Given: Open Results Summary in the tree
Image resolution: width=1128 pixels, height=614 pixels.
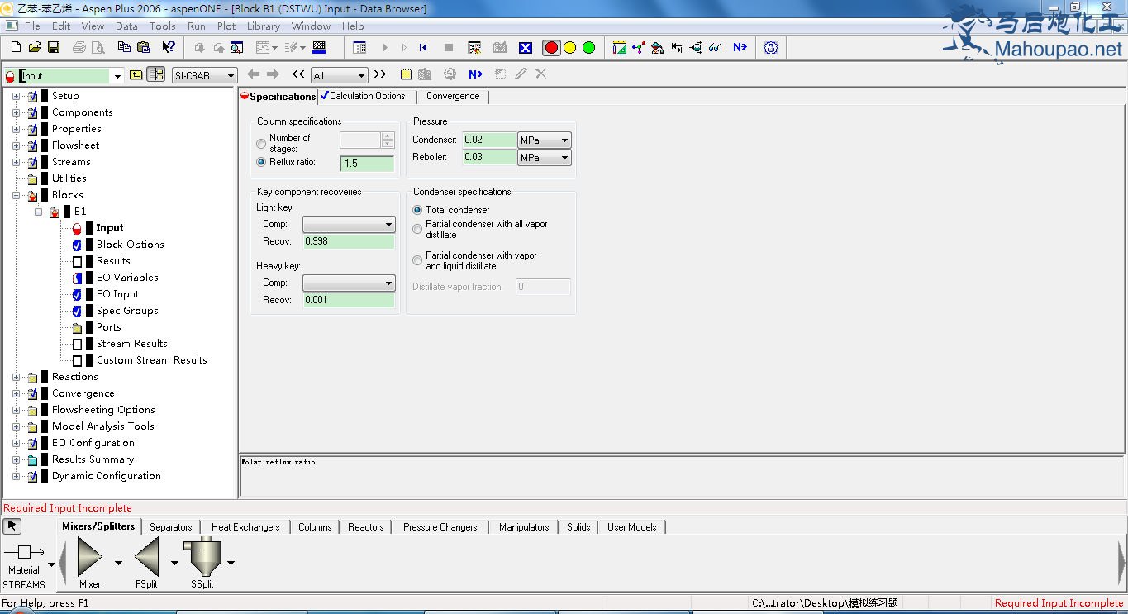Looking at the screenshot, I should coord(93,459).
